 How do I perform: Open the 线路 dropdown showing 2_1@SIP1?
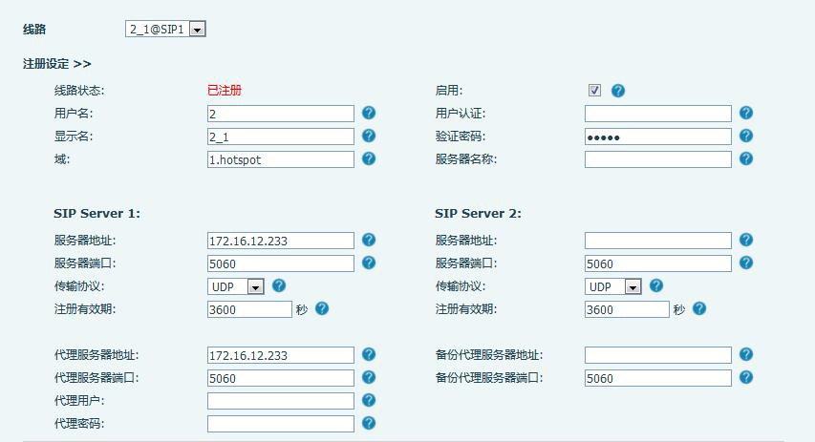tap(166, 30)
